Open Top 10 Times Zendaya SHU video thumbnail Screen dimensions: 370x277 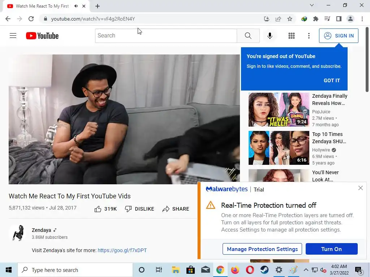pos(279,148)
